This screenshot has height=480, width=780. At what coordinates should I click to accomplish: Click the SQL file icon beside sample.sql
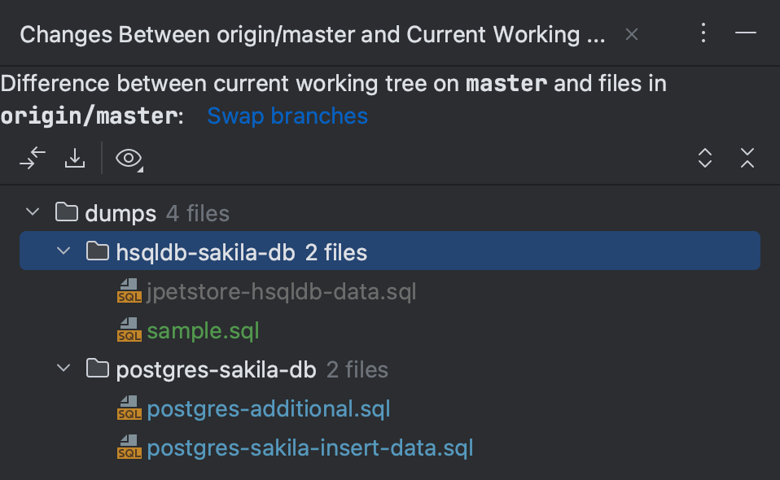[x=129, y=329]
